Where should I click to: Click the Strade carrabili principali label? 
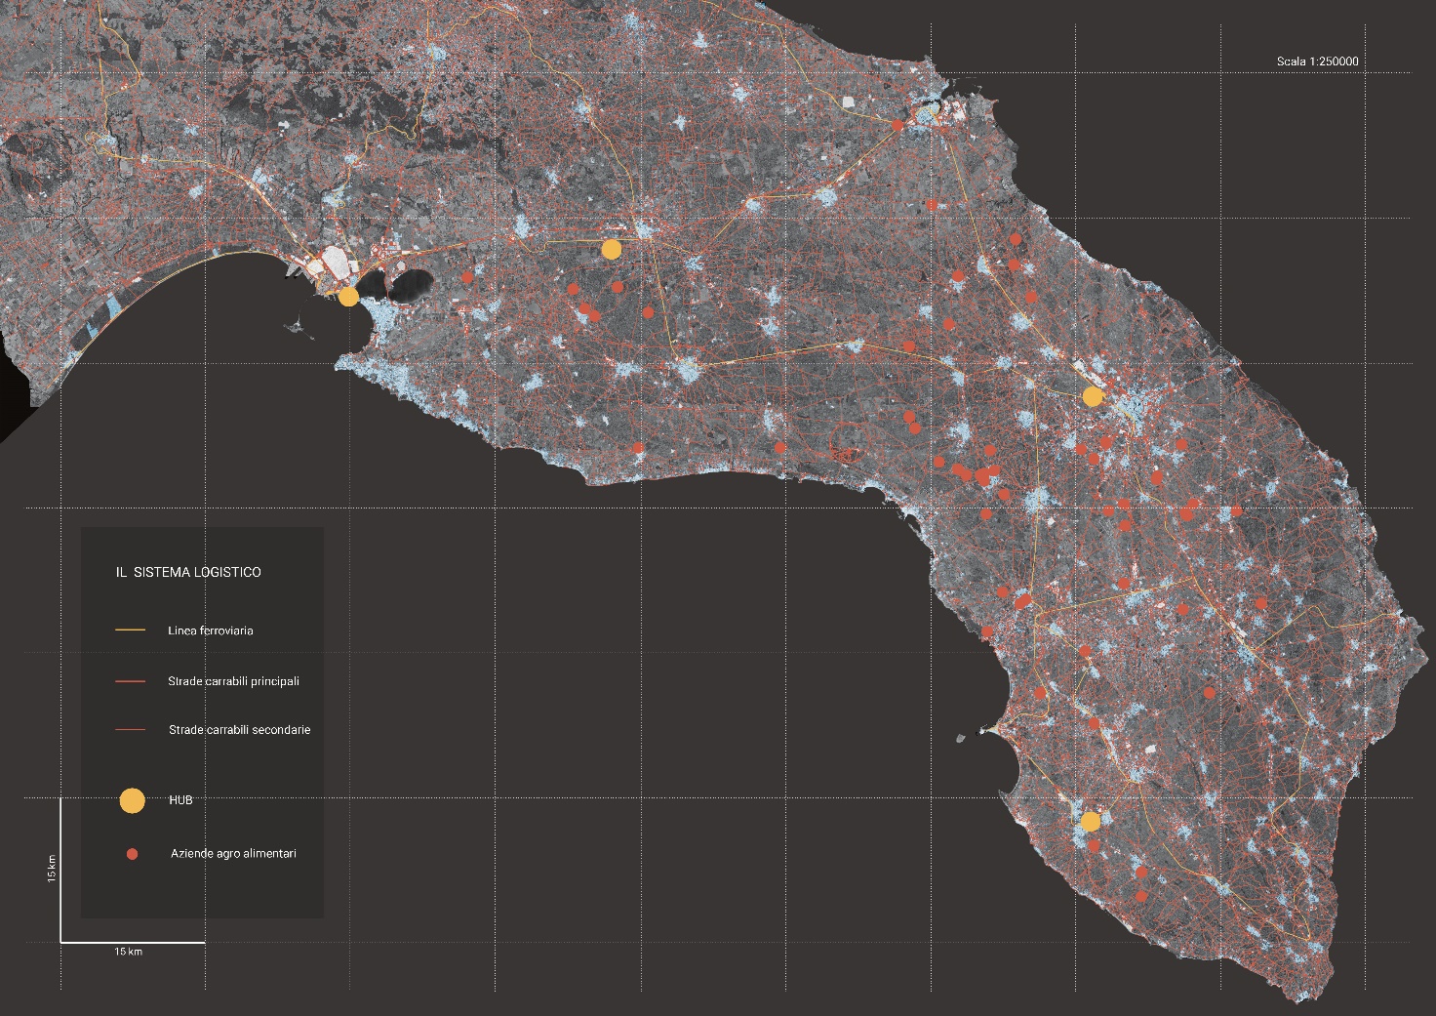click(x=233, y=681)
